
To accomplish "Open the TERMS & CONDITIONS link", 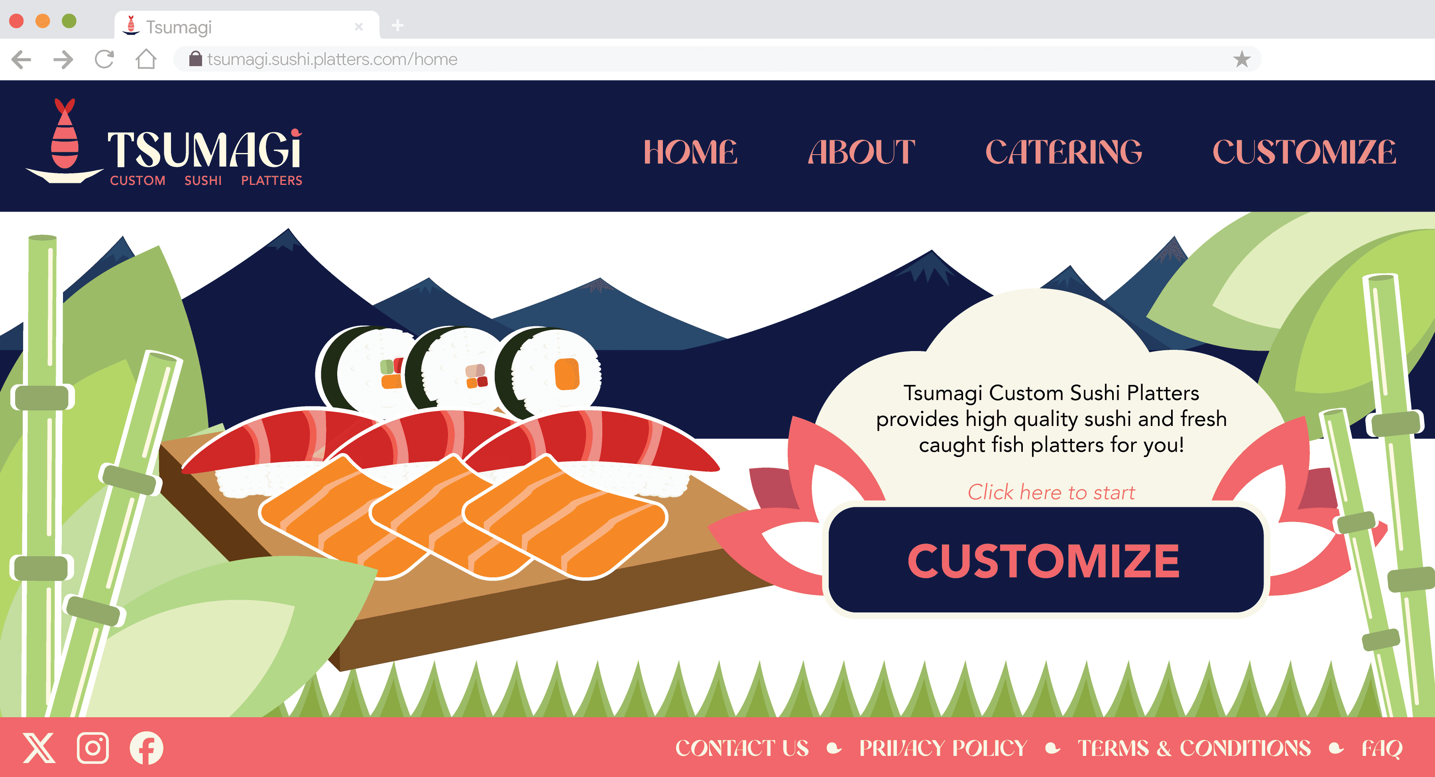I will pyautogui.click(x=1194, y=748).
